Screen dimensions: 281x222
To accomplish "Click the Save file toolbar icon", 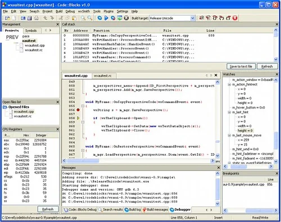I will [23, 18].
